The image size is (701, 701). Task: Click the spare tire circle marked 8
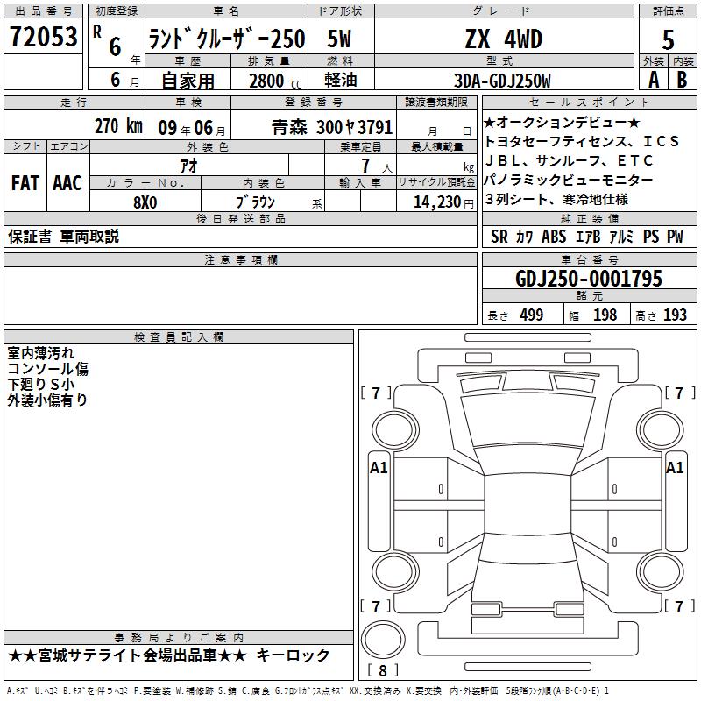point(383,639)
